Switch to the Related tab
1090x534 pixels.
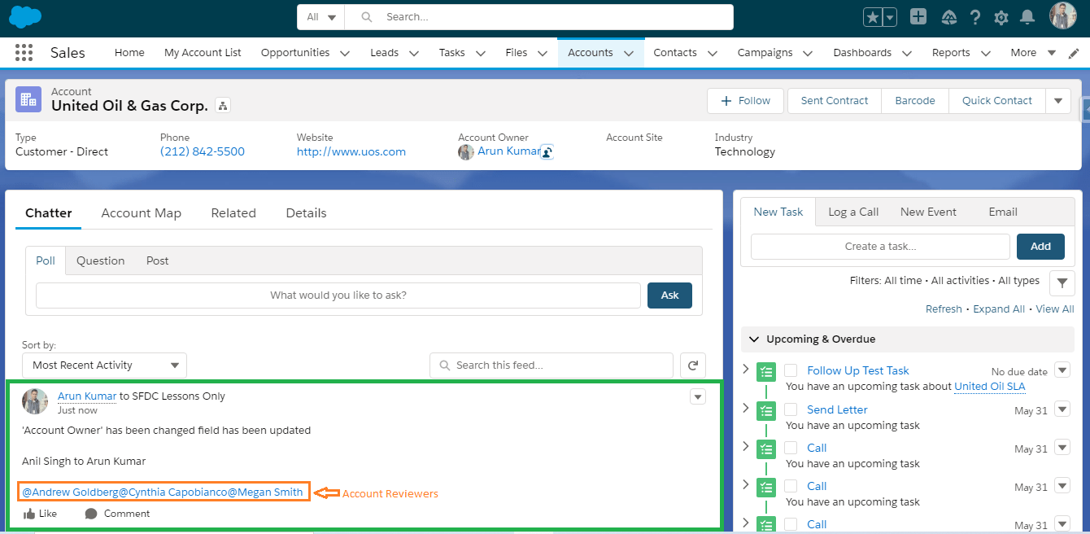click(233, 213)
